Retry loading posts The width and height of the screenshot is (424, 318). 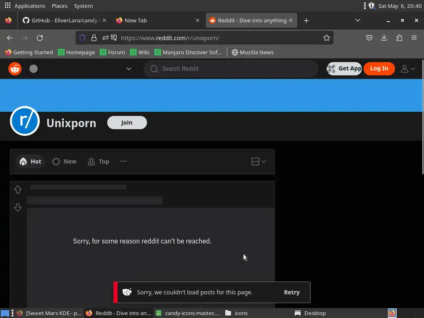coord(292,292)
